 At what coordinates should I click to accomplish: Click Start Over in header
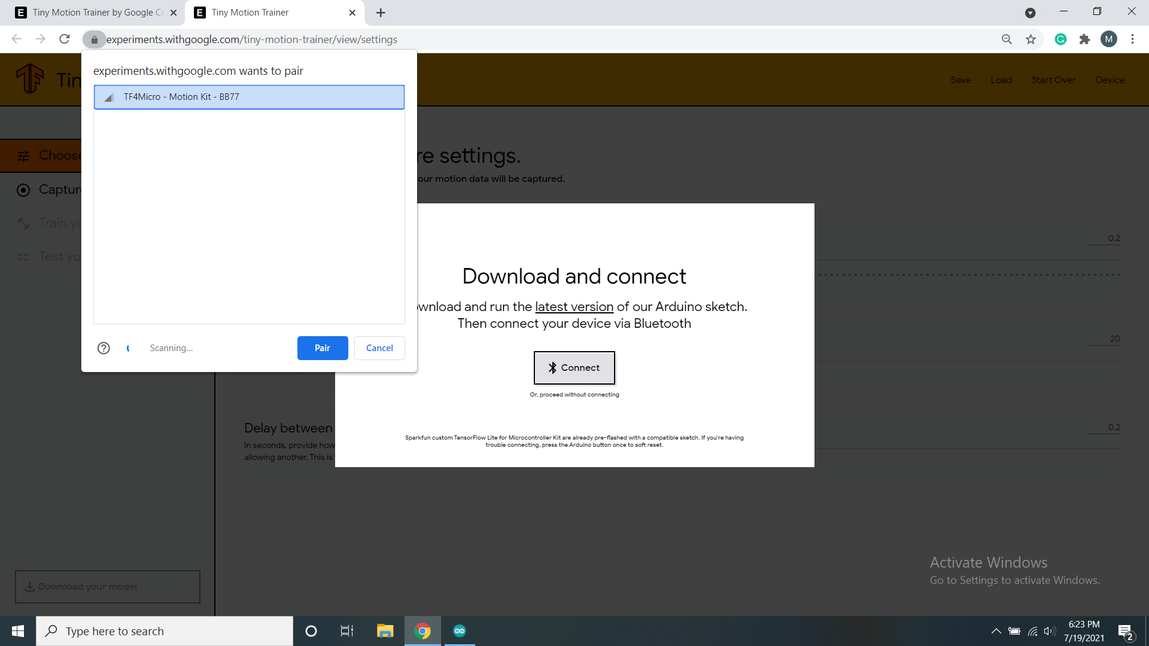click(1053, 80)
